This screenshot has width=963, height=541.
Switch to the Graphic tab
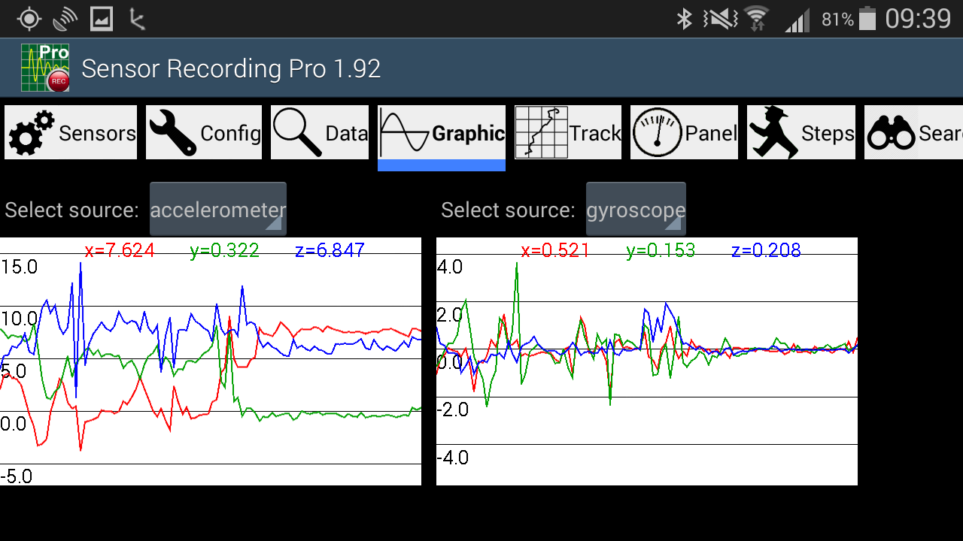[441, 132]
